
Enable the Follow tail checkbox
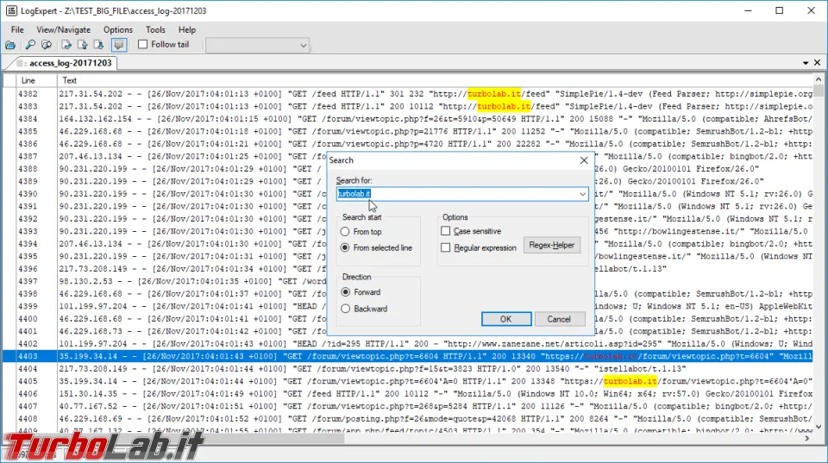tap(142, 44)
